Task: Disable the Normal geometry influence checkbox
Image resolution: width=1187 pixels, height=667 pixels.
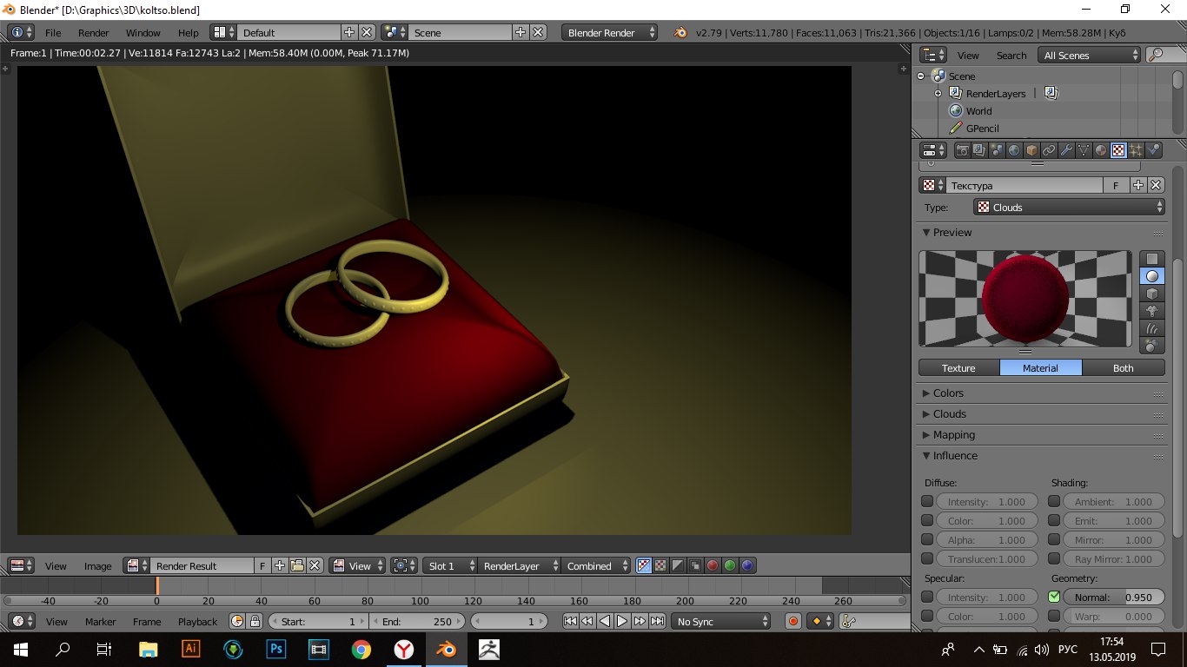Action: (x=1054, y=597)
